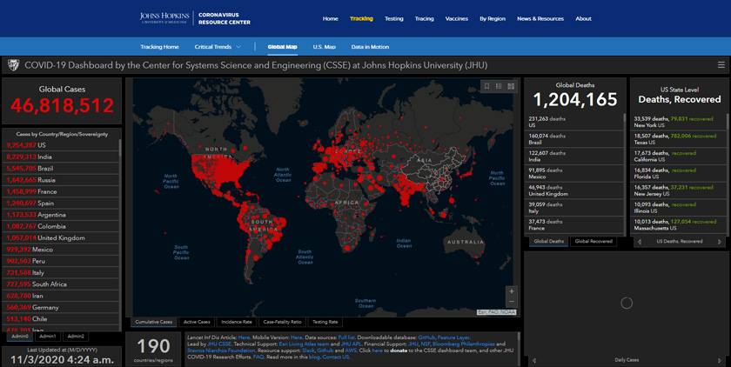Open the map legend icon
This screenshot has width=731, height=367.
[499, 86]
